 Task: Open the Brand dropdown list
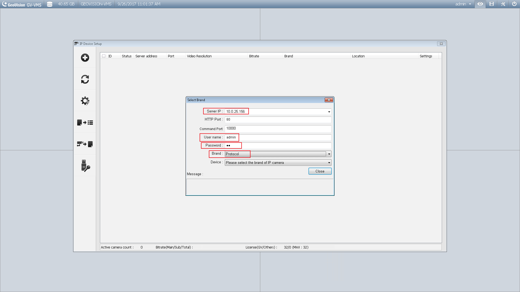pos(329,154)
